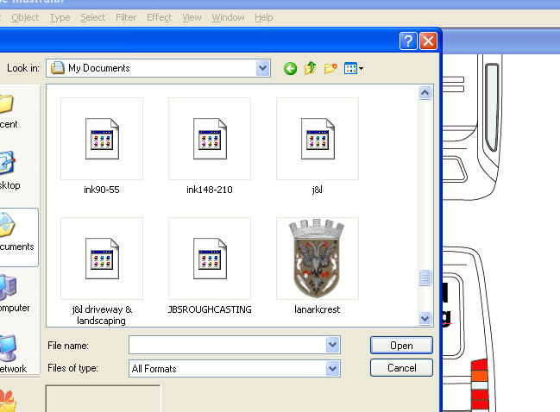The image size is (560, 412).
Task: Choose j&l driveway & landscaping file
Action: coord(102,259)
